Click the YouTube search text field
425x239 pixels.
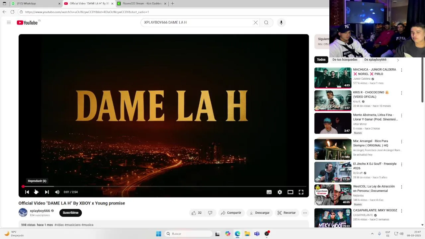pos(198,23)
